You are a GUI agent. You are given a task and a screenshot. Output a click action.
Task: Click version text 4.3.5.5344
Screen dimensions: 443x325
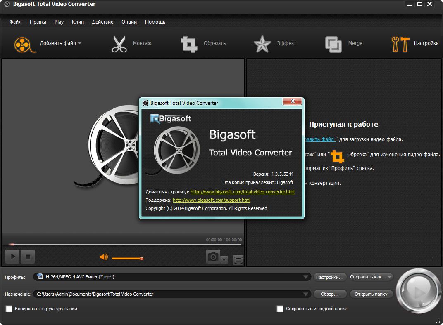coord(282,174)
